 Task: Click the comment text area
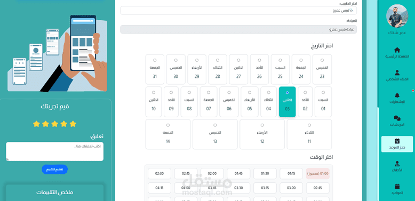coord(55,151)
